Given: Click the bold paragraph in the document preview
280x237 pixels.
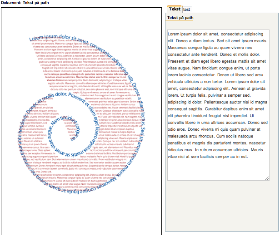Looking at the screenshot, I should tap(82, 75).
